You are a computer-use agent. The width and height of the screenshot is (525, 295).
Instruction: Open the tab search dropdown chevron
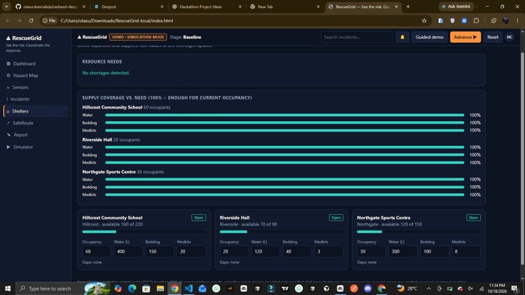coord(7,7)
